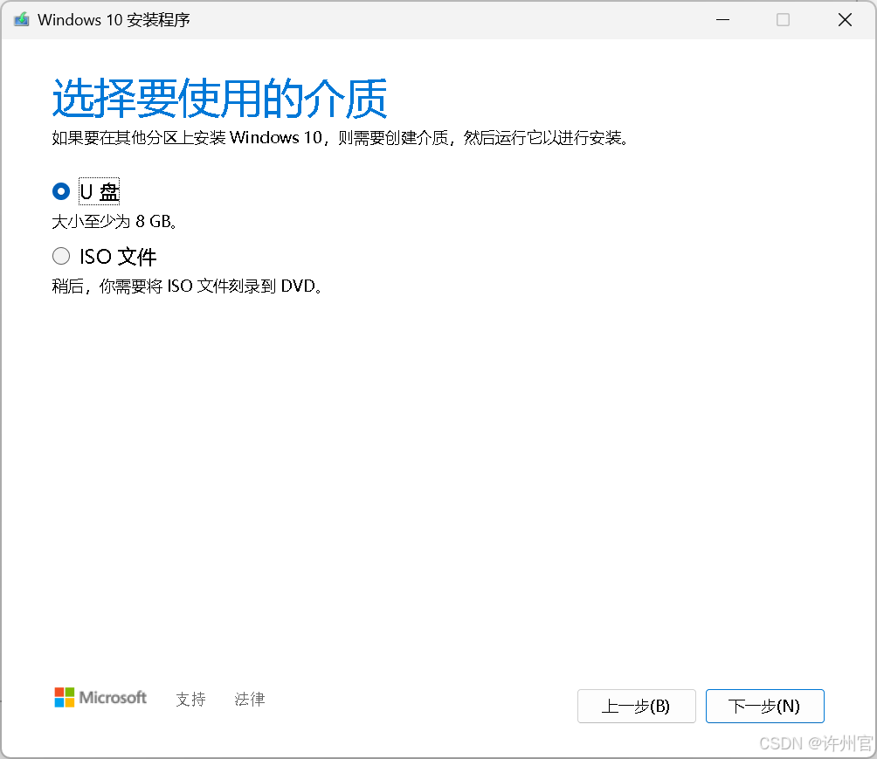877x759 pixels.
Task: Minimize the Windows 10 安装程序 window
Action: click(x=722, y=19)
